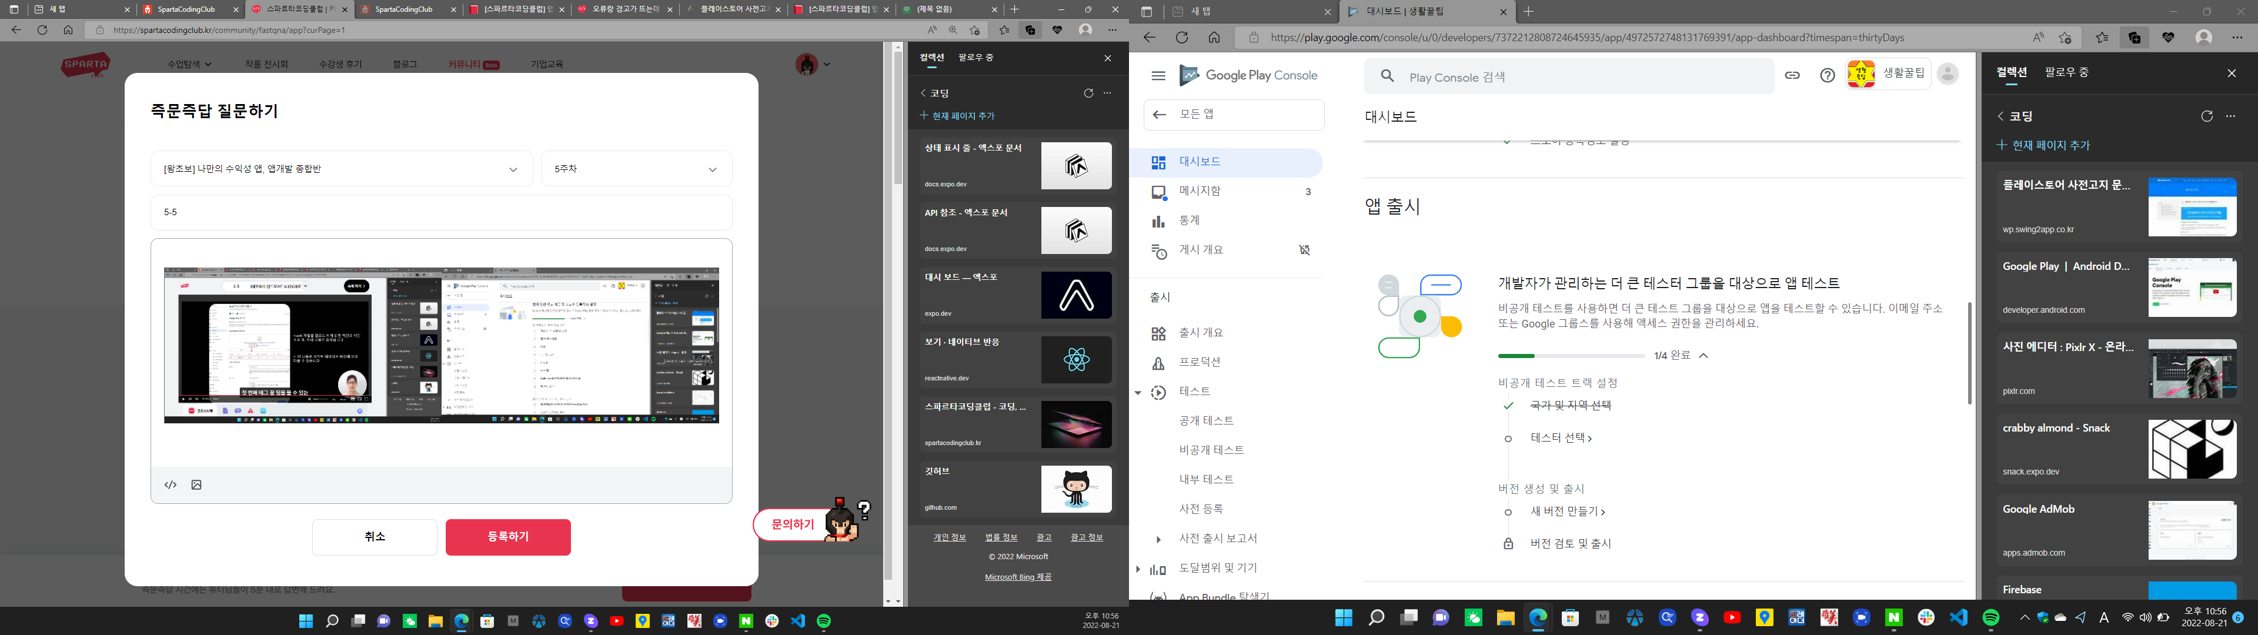Click the 등록하기 submit button

509,537
